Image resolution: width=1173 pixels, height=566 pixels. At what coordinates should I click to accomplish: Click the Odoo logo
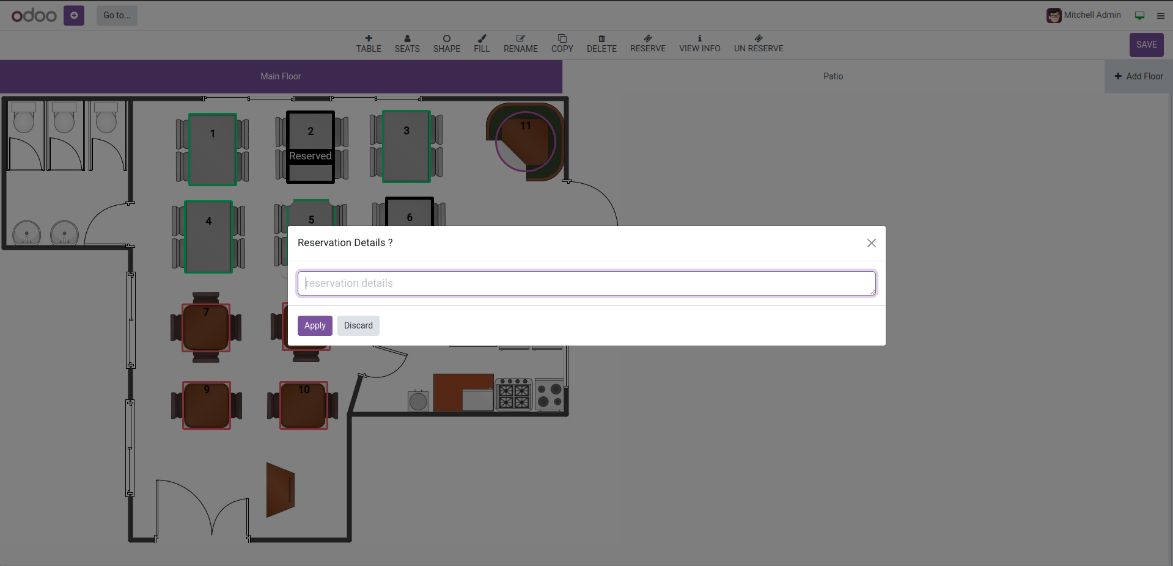tap(34, 15)
